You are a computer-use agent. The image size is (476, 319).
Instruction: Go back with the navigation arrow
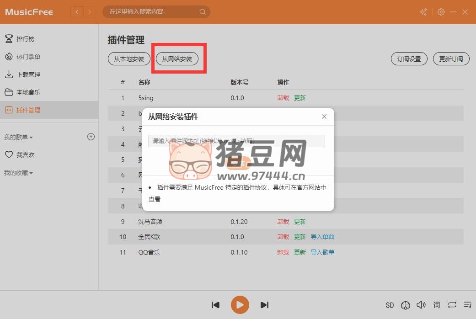[x=77, y=12]
